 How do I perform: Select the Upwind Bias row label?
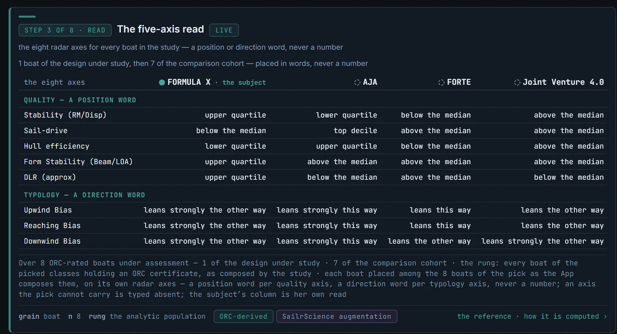click(x=48, y=210)
